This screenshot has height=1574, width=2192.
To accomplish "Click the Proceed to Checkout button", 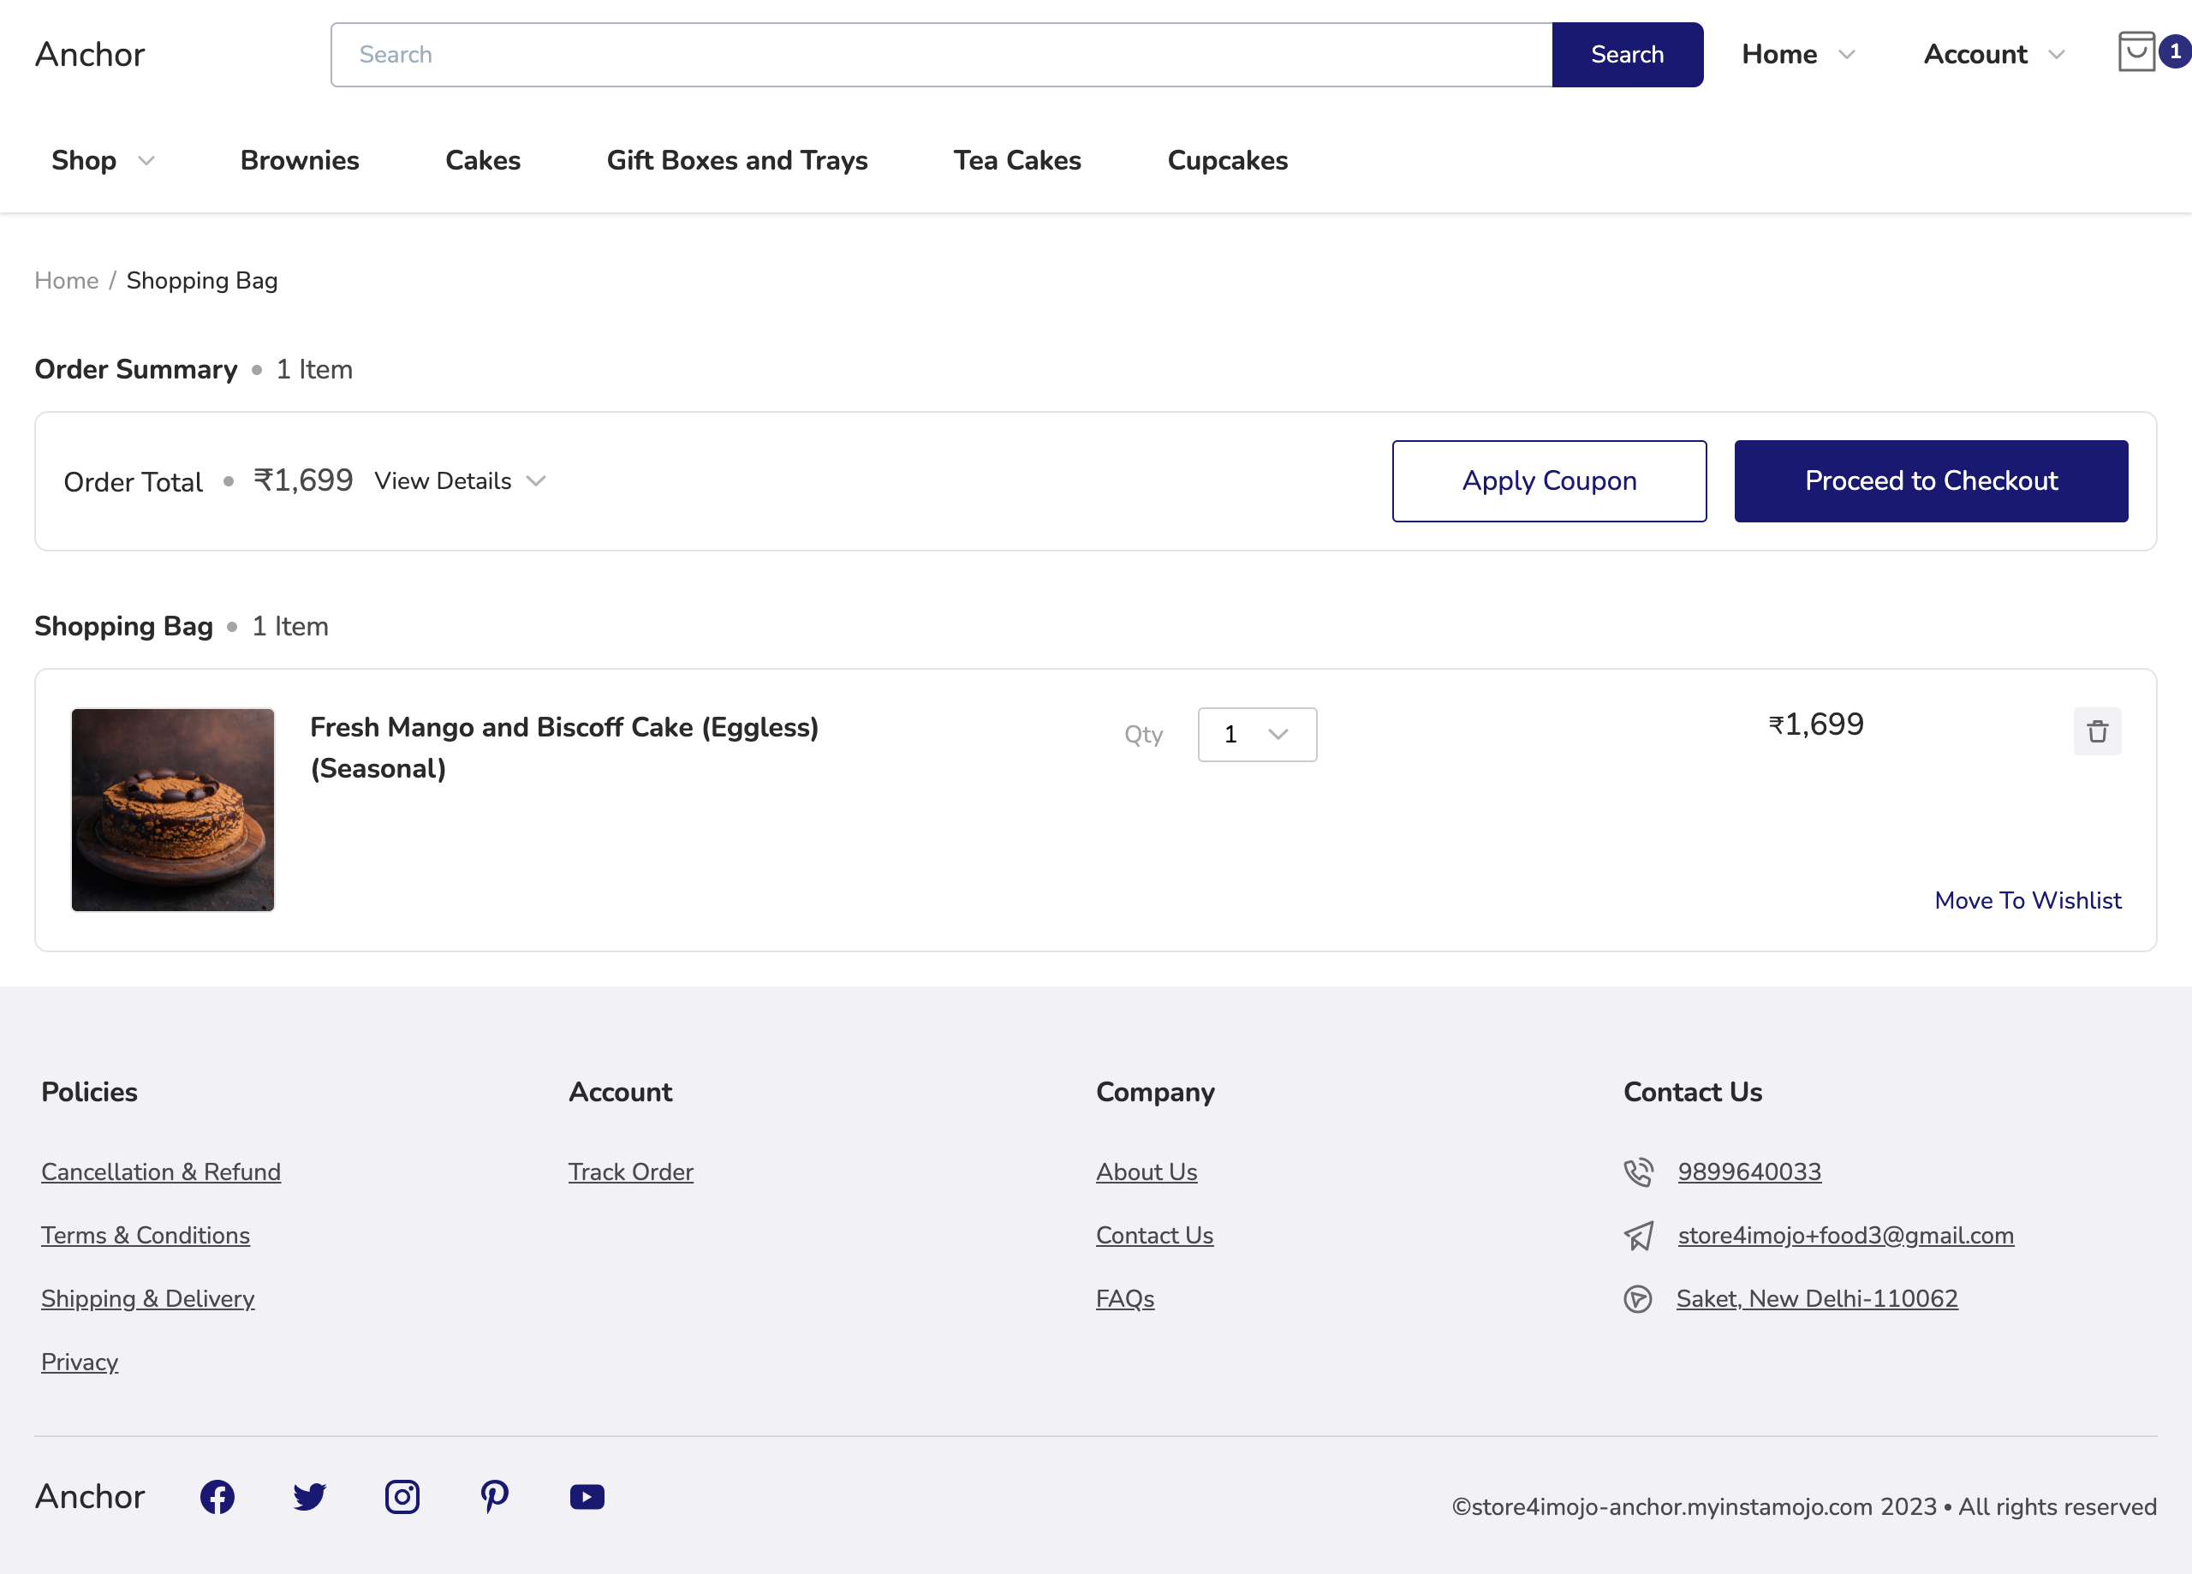I will [1930, 480].
